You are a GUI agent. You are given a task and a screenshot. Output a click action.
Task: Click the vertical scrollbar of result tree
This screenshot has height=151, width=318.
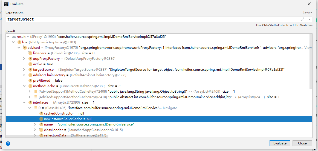pos(311,61)
